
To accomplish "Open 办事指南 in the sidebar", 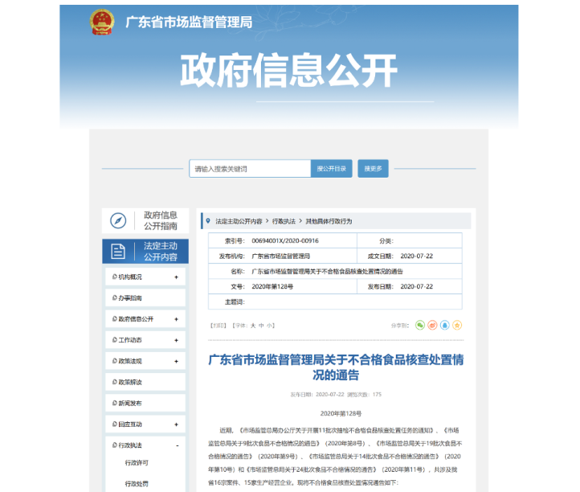I will point(130,298).
